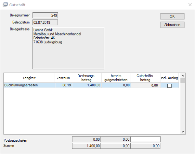The image size is (195, 154).
Task: Click the Metallbau und Maschinenhandel address line
Action: (x=57, y=34)
